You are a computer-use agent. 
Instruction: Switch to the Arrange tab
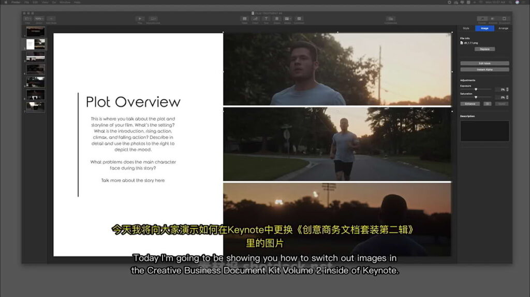[x=503, y=28]
